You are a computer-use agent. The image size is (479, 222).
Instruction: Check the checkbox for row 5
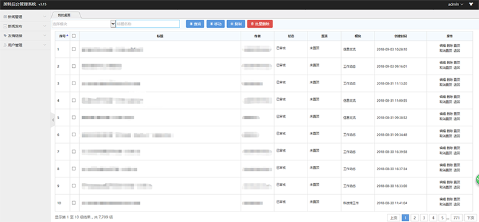(74, 117)
